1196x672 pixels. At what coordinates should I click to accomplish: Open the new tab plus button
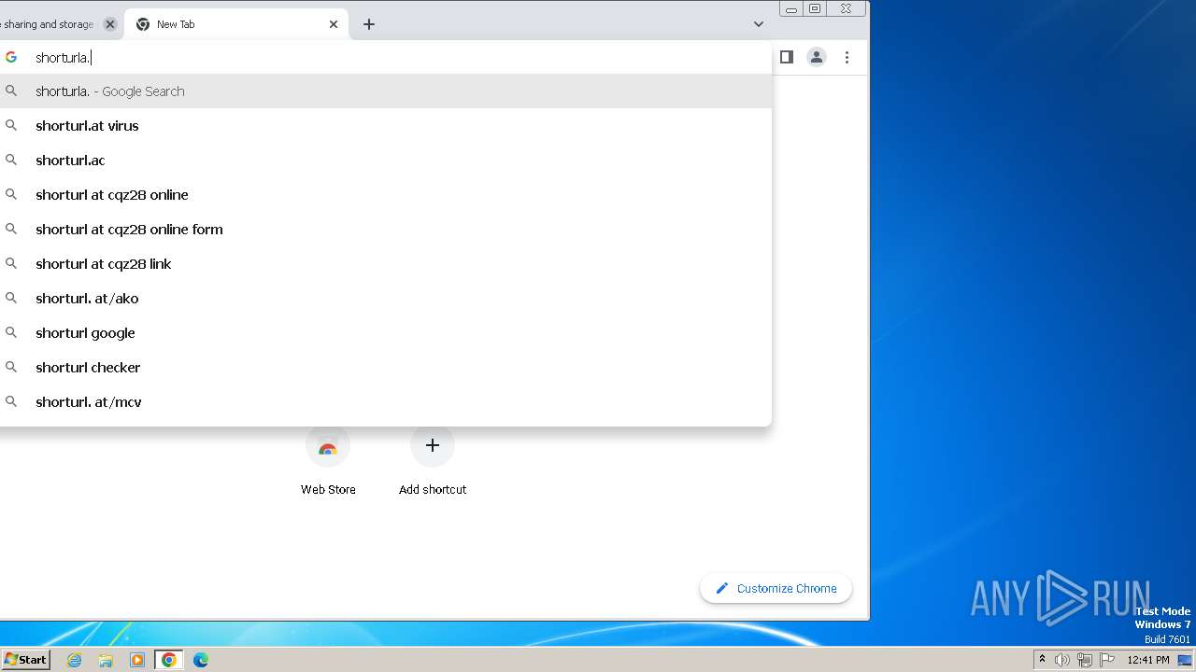(369, 24)
